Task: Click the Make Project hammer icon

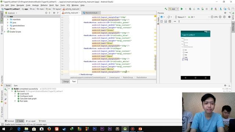Action: [166, 9]
